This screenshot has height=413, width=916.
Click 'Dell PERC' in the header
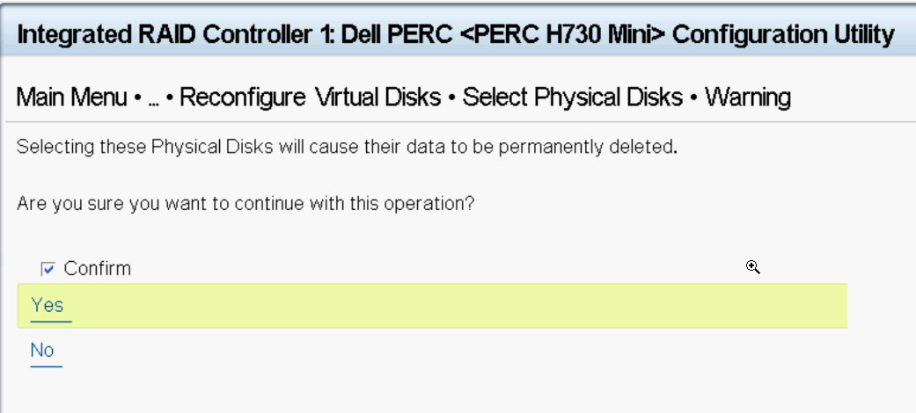click(x=397, y=35)
